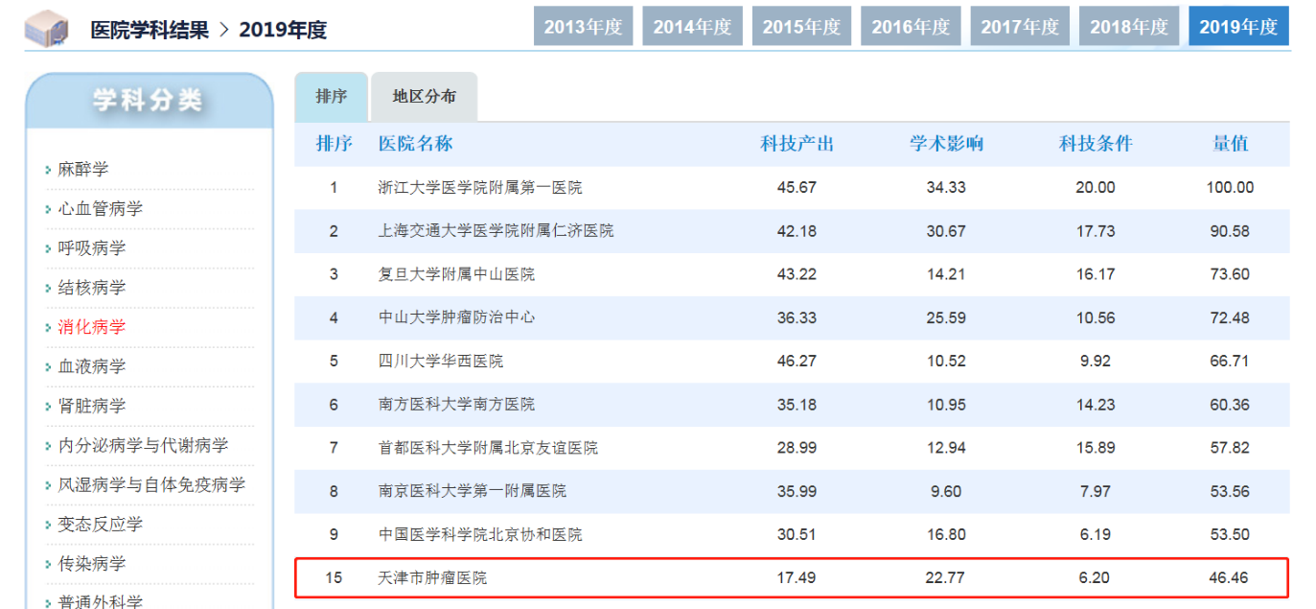The image size is (1316, 609).
Task: Open the 地区分布 regional distribution tab
Action: [424, 97]
